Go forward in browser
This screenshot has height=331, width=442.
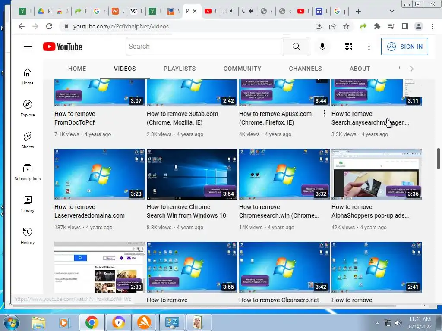pos(35,26)
